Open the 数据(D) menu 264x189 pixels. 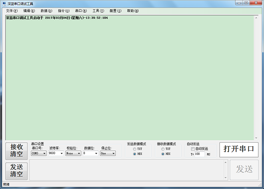[x=46, y=11]
